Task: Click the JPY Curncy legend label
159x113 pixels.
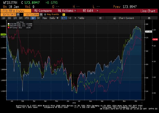Action: point(14,28)
